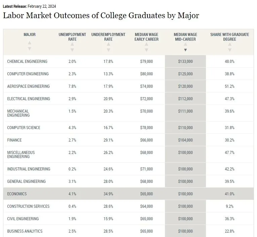Image resolution: width=257 pixels, height=237 pixels.
Task: Click the Share with Graduate Degree header
Action: click(x=229, y=37)
